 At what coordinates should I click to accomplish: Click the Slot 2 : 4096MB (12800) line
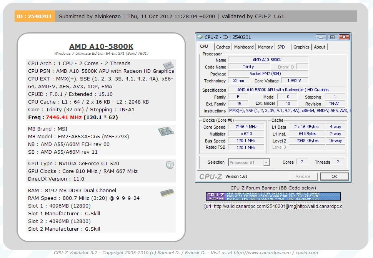(x=59, y=221)
